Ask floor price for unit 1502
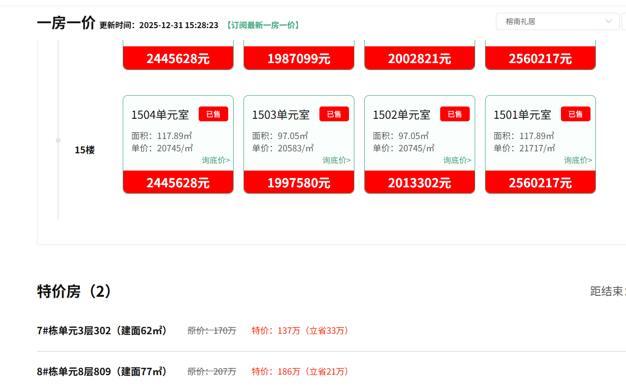626x386 pixels. [x=457, y=160]
